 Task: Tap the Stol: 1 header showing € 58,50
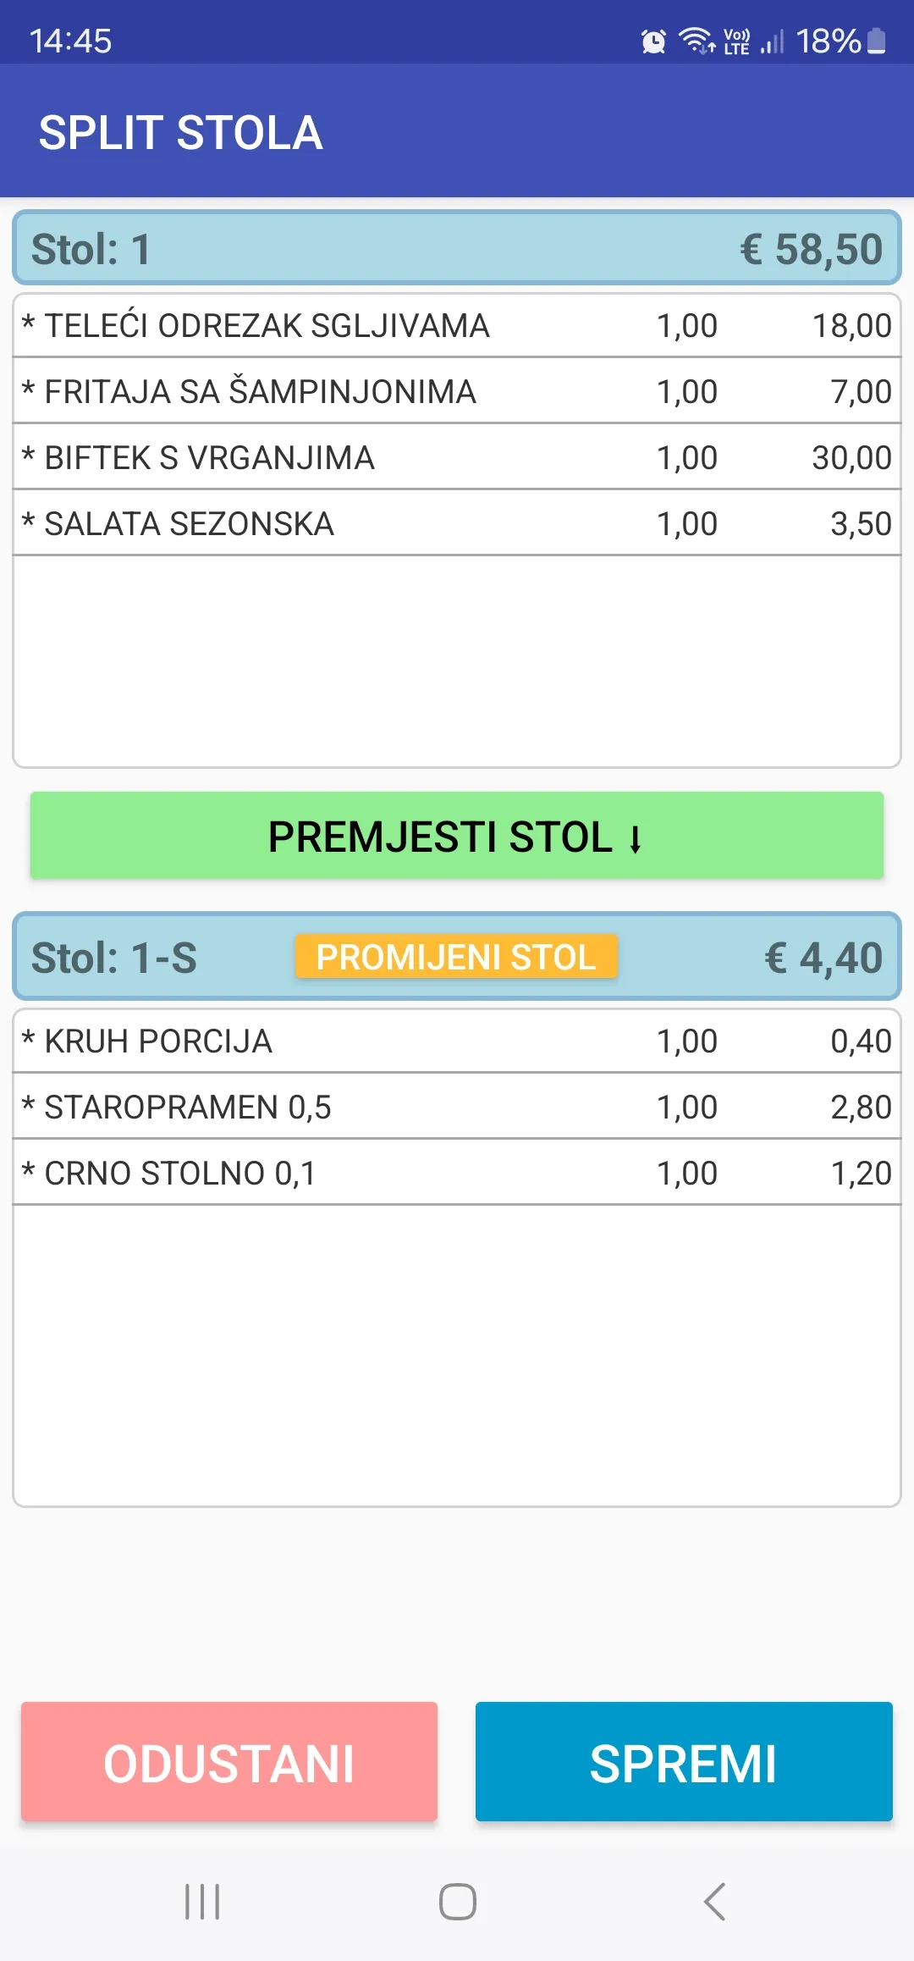coord(457,248)
